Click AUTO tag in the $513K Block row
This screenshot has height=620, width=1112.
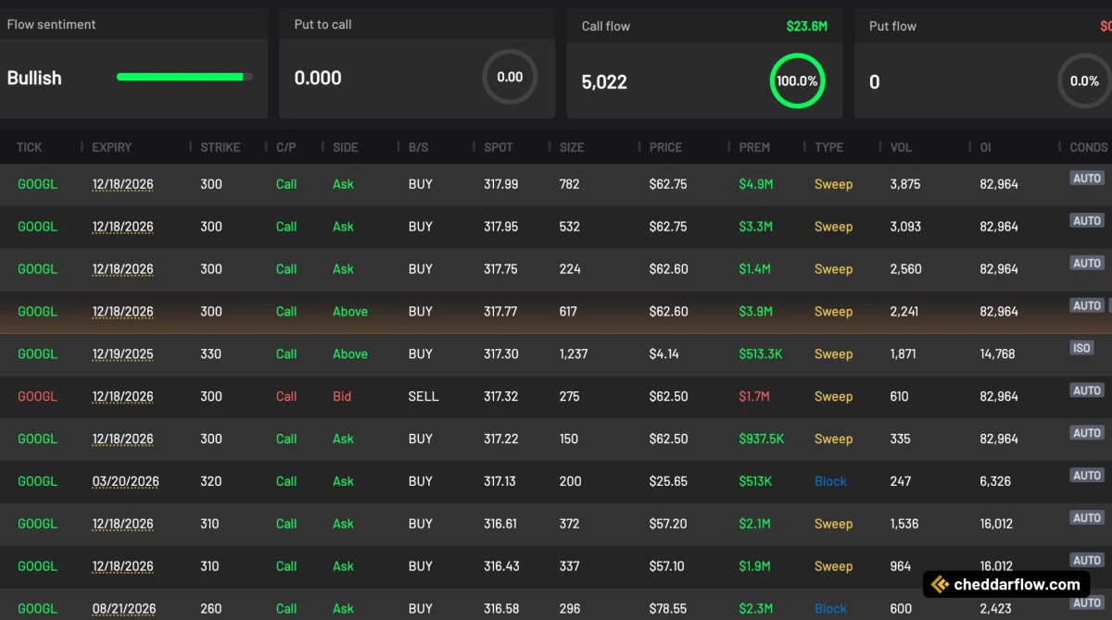point(1087,475)
